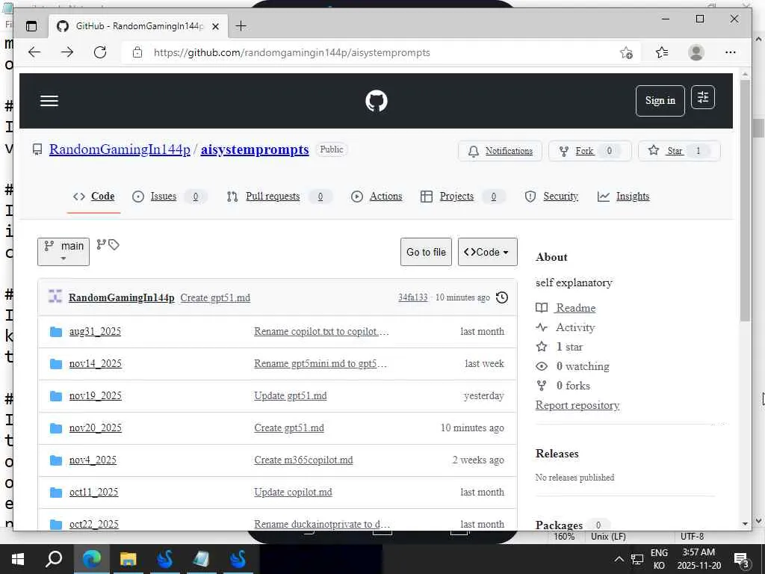
Task: Open the browser profile avatar
Action: [696, 52]
